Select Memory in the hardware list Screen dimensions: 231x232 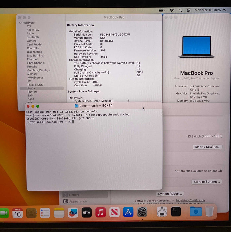click(32, 74)
